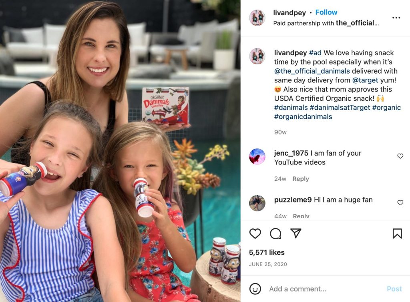The width and height of the screenshot is (410, 302).
Task: Like the post with heart icon
Action: coord(255,233)
